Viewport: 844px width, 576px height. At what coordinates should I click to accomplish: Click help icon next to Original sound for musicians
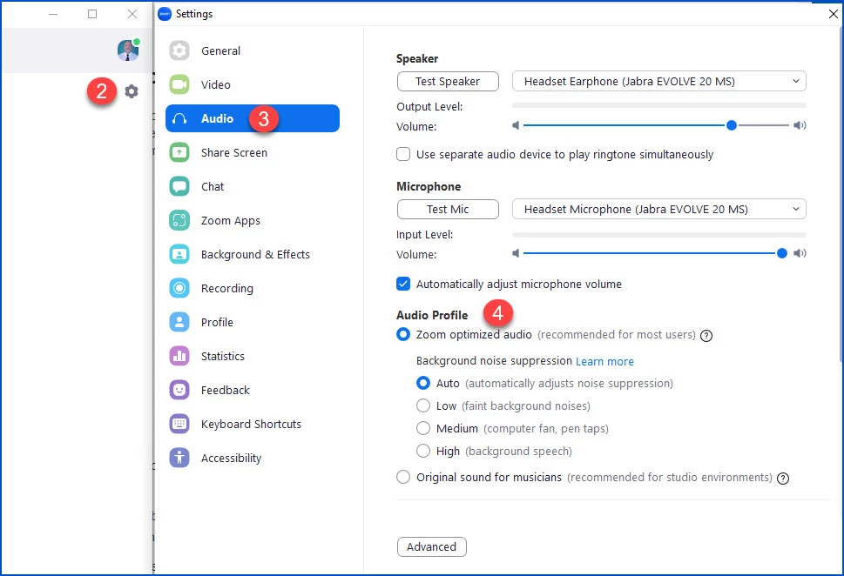click(783, 479)
